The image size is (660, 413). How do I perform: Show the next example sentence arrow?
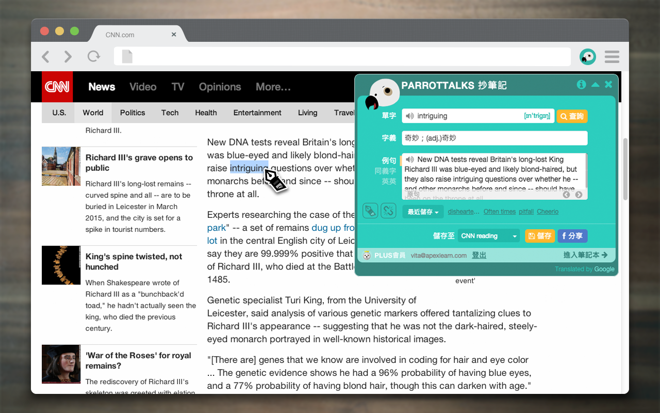pyautogui.click(x=579, y=195)
